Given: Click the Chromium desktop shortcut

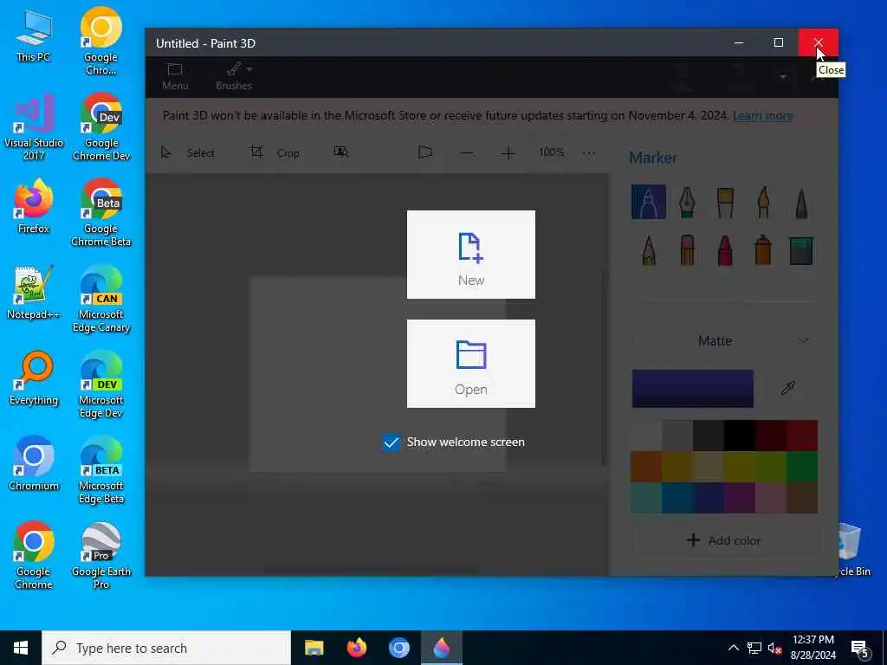Looking at the screenshot, I should pos(34,464).
